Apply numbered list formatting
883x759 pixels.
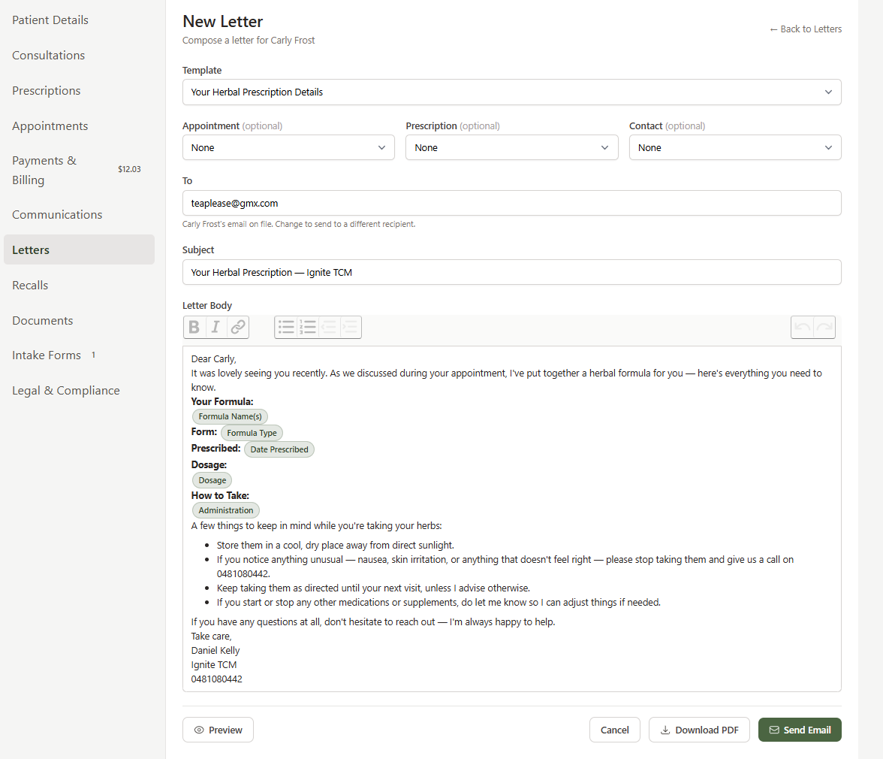[308, 327]
